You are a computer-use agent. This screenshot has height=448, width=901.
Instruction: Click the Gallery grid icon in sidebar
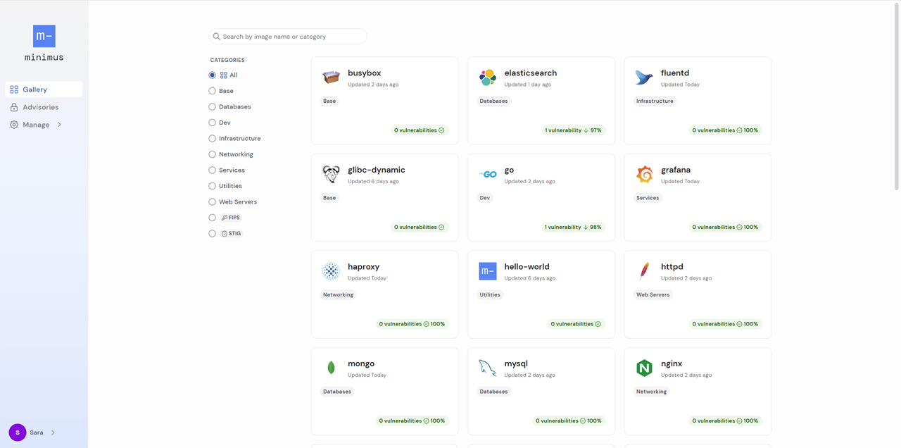click(14, 89)
